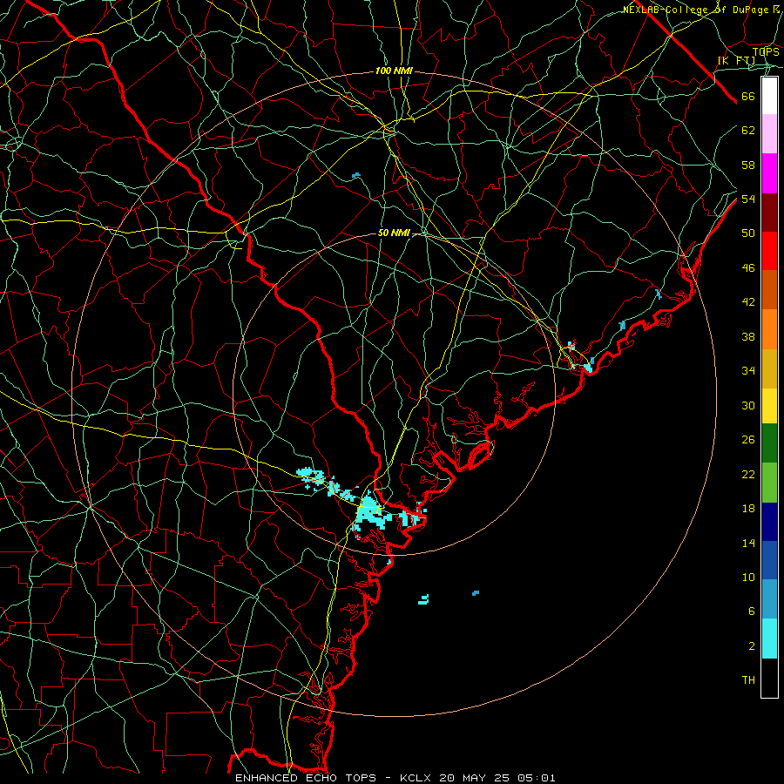Image resolution: width=784 pixels, height=784 pixels.
Task: Click the "18" legend value
Action: click(748, 509)
